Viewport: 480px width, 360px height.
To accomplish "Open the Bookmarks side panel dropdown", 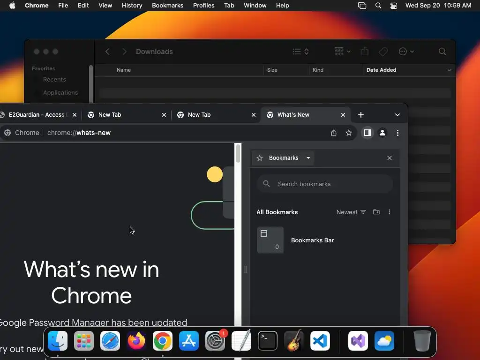I will coord(283,158).
